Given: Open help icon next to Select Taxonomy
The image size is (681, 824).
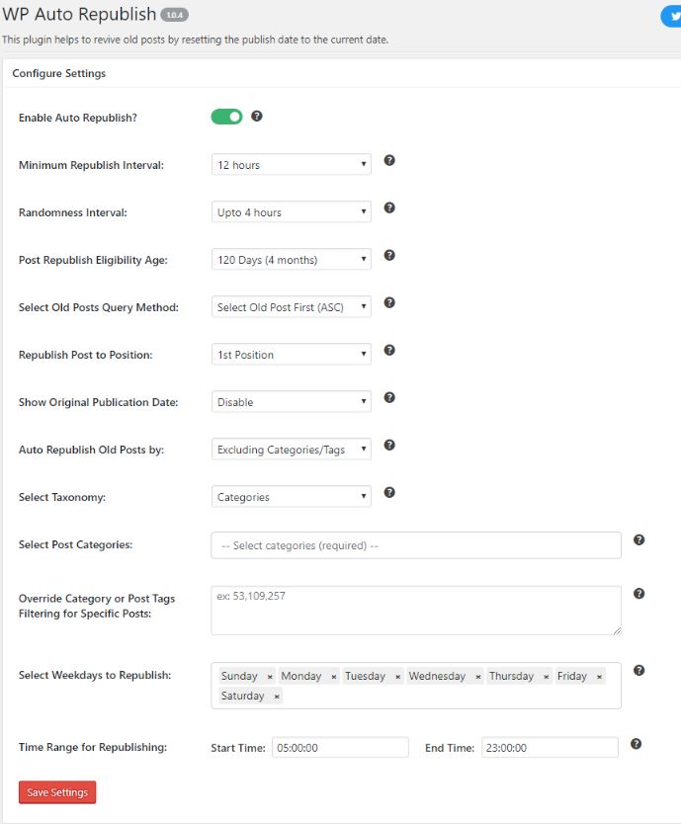Looking at the screenshot, I should coord(389,492).
